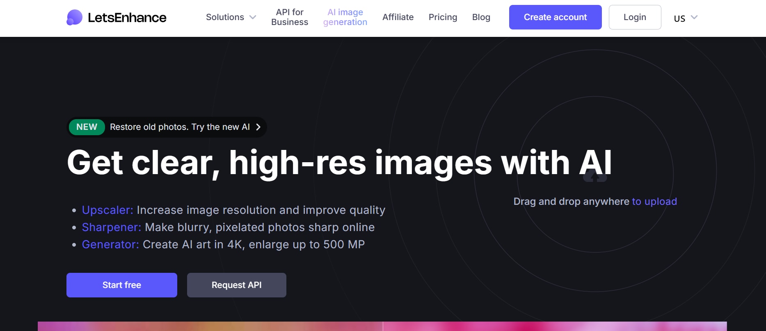Click the green NEW badge
Viewport: 766px width, 331px height.
click(x=87, y=127)
